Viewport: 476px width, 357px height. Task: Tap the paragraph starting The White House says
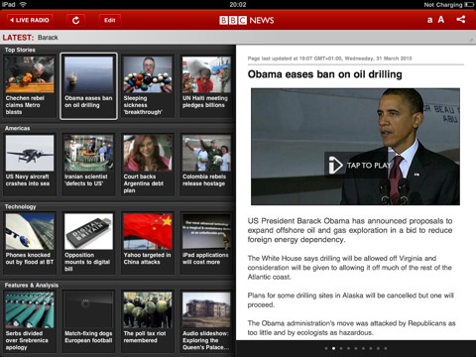coord(350,268)
